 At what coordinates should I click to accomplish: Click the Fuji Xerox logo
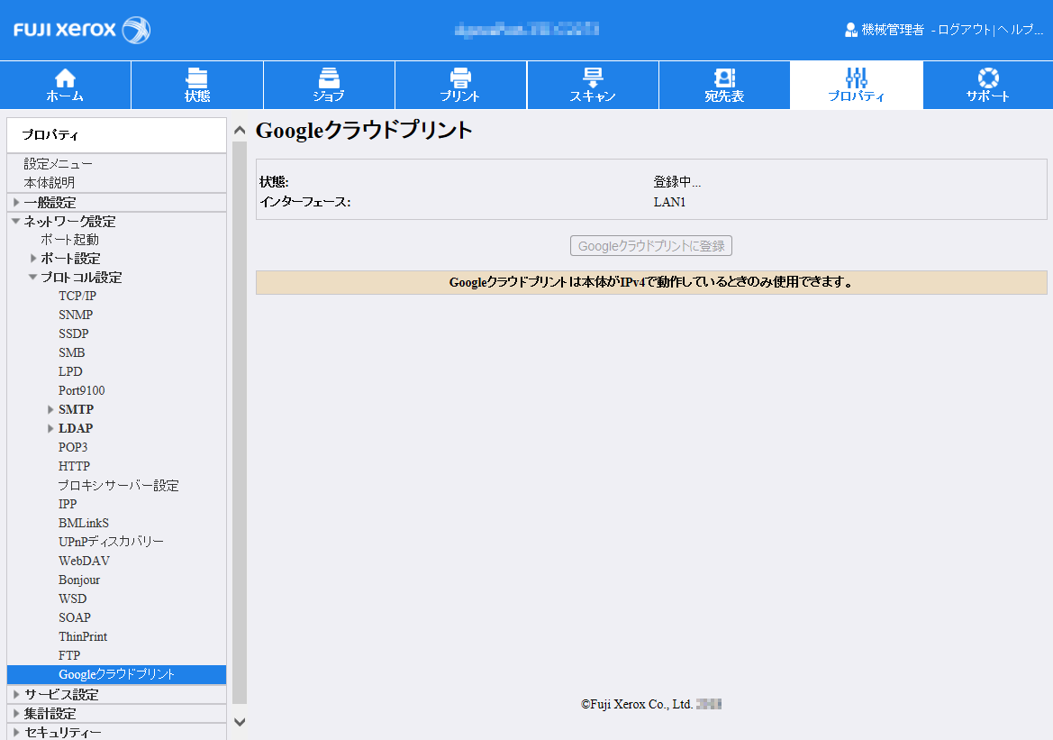pyautogui.click(x=82, y=30)
